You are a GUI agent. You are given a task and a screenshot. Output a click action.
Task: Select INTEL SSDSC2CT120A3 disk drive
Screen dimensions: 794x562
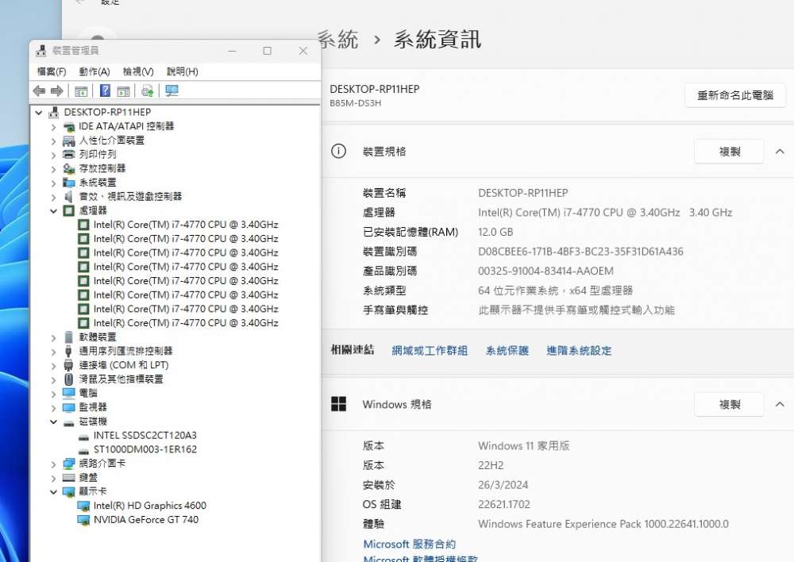tap(145, 436)
